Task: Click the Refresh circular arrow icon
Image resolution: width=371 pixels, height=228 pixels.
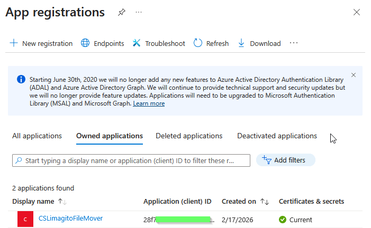Action: [x=198, y=43]
